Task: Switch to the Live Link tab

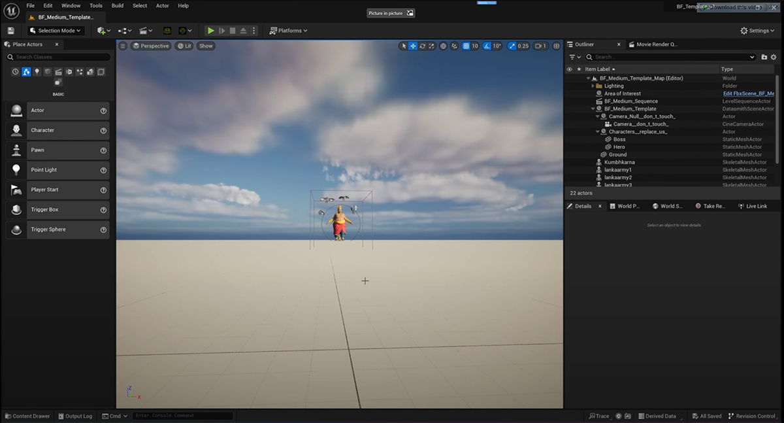Action: [x=753, y=206]
